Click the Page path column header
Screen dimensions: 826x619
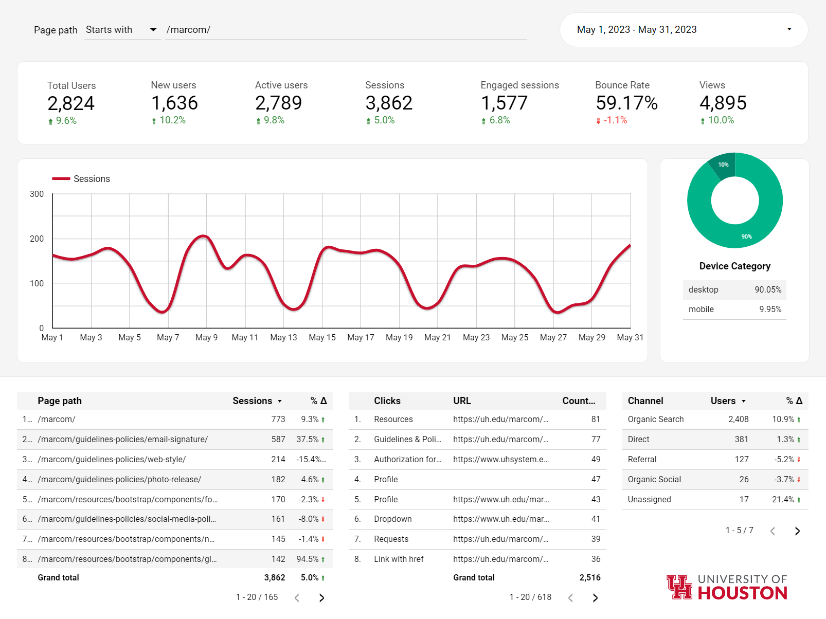(60, 401)
